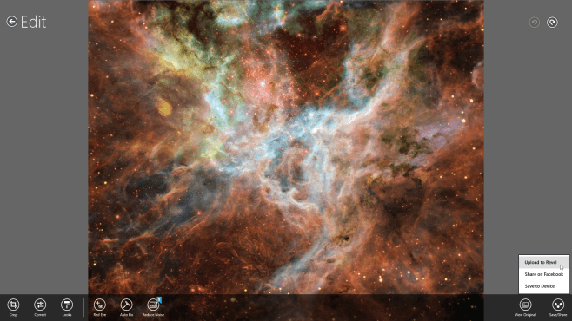The image size is (572, 321).
Task: Click the nebula photo canvas
Action: (286, 147)
